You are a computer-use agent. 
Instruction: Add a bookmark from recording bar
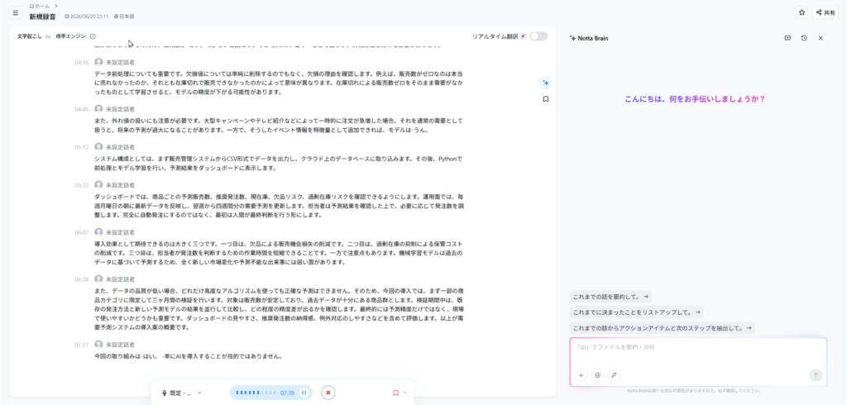point(395,393)
